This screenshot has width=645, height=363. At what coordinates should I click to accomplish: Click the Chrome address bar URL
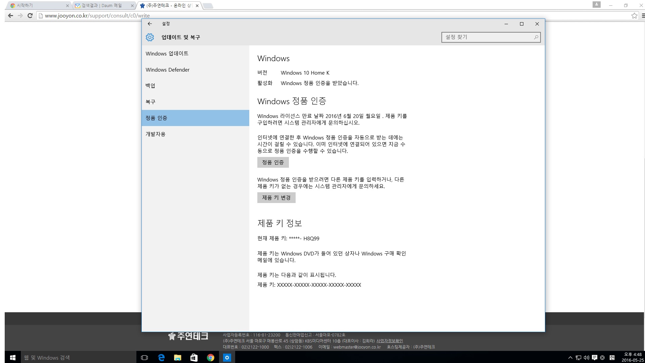pos(97,15)
